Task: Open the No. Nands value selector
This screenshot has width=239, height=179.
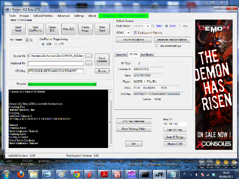Action: (29, 40)
